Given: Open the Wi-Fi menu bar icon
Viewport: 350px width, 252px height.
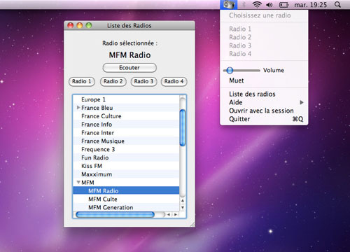Looking at the screenshot, I should click(257, 5).
